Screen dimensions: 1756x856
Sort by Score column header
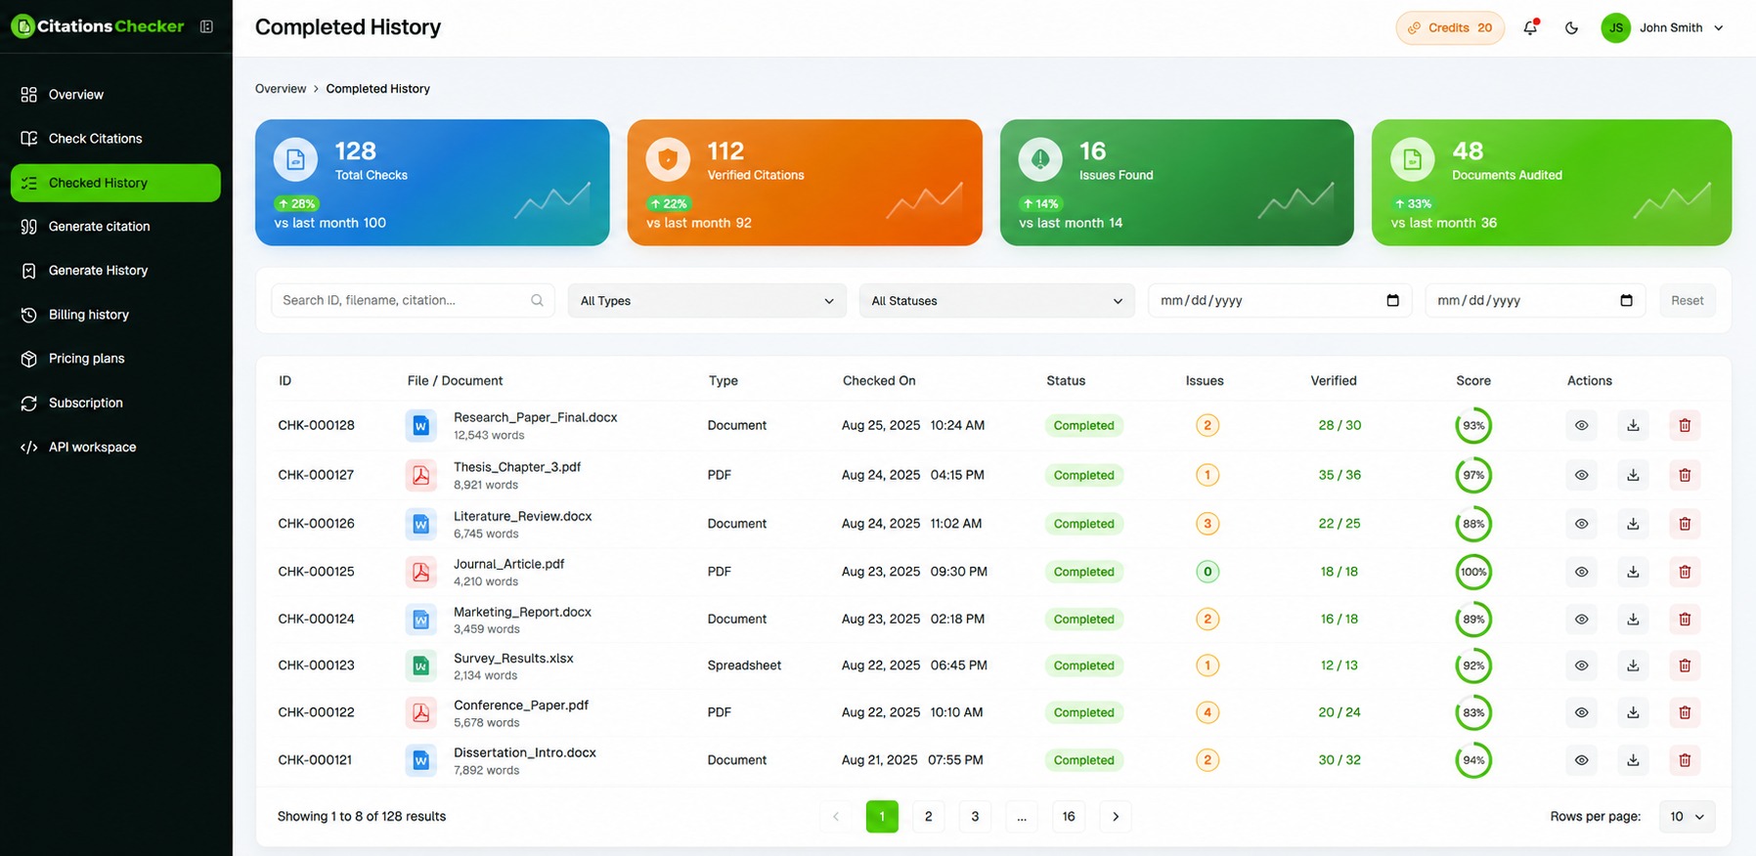tap(1473, 381)
